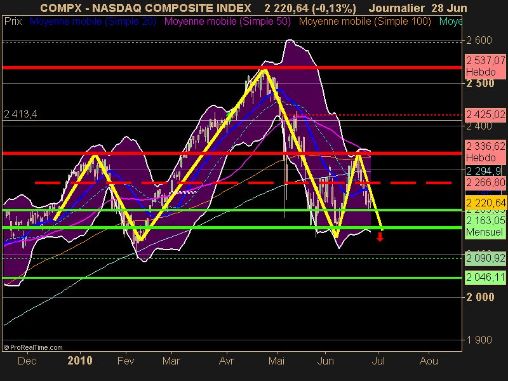Select the 'Moyenne mobile (Simple 20)' legend label

pyautogui.click(x=93, y=22)
